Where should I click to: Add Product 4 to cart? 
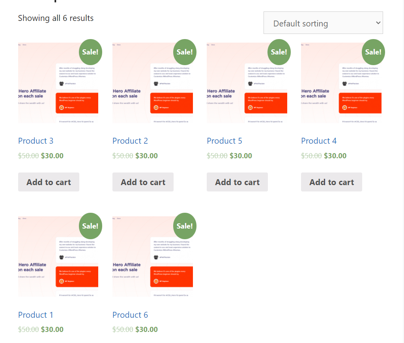[x=331, y=182]
